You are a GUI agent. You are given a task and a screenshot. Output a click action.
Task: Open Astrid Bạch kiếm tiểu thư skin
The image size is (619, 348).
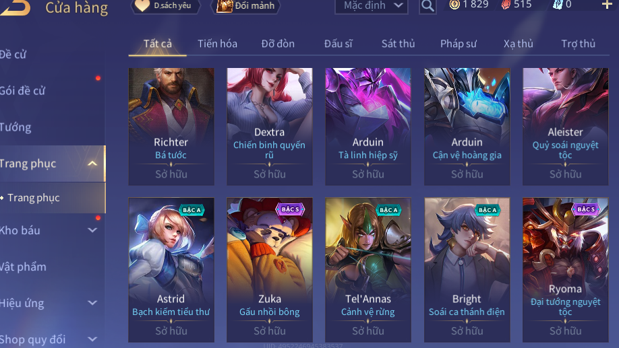coord(171,270)
